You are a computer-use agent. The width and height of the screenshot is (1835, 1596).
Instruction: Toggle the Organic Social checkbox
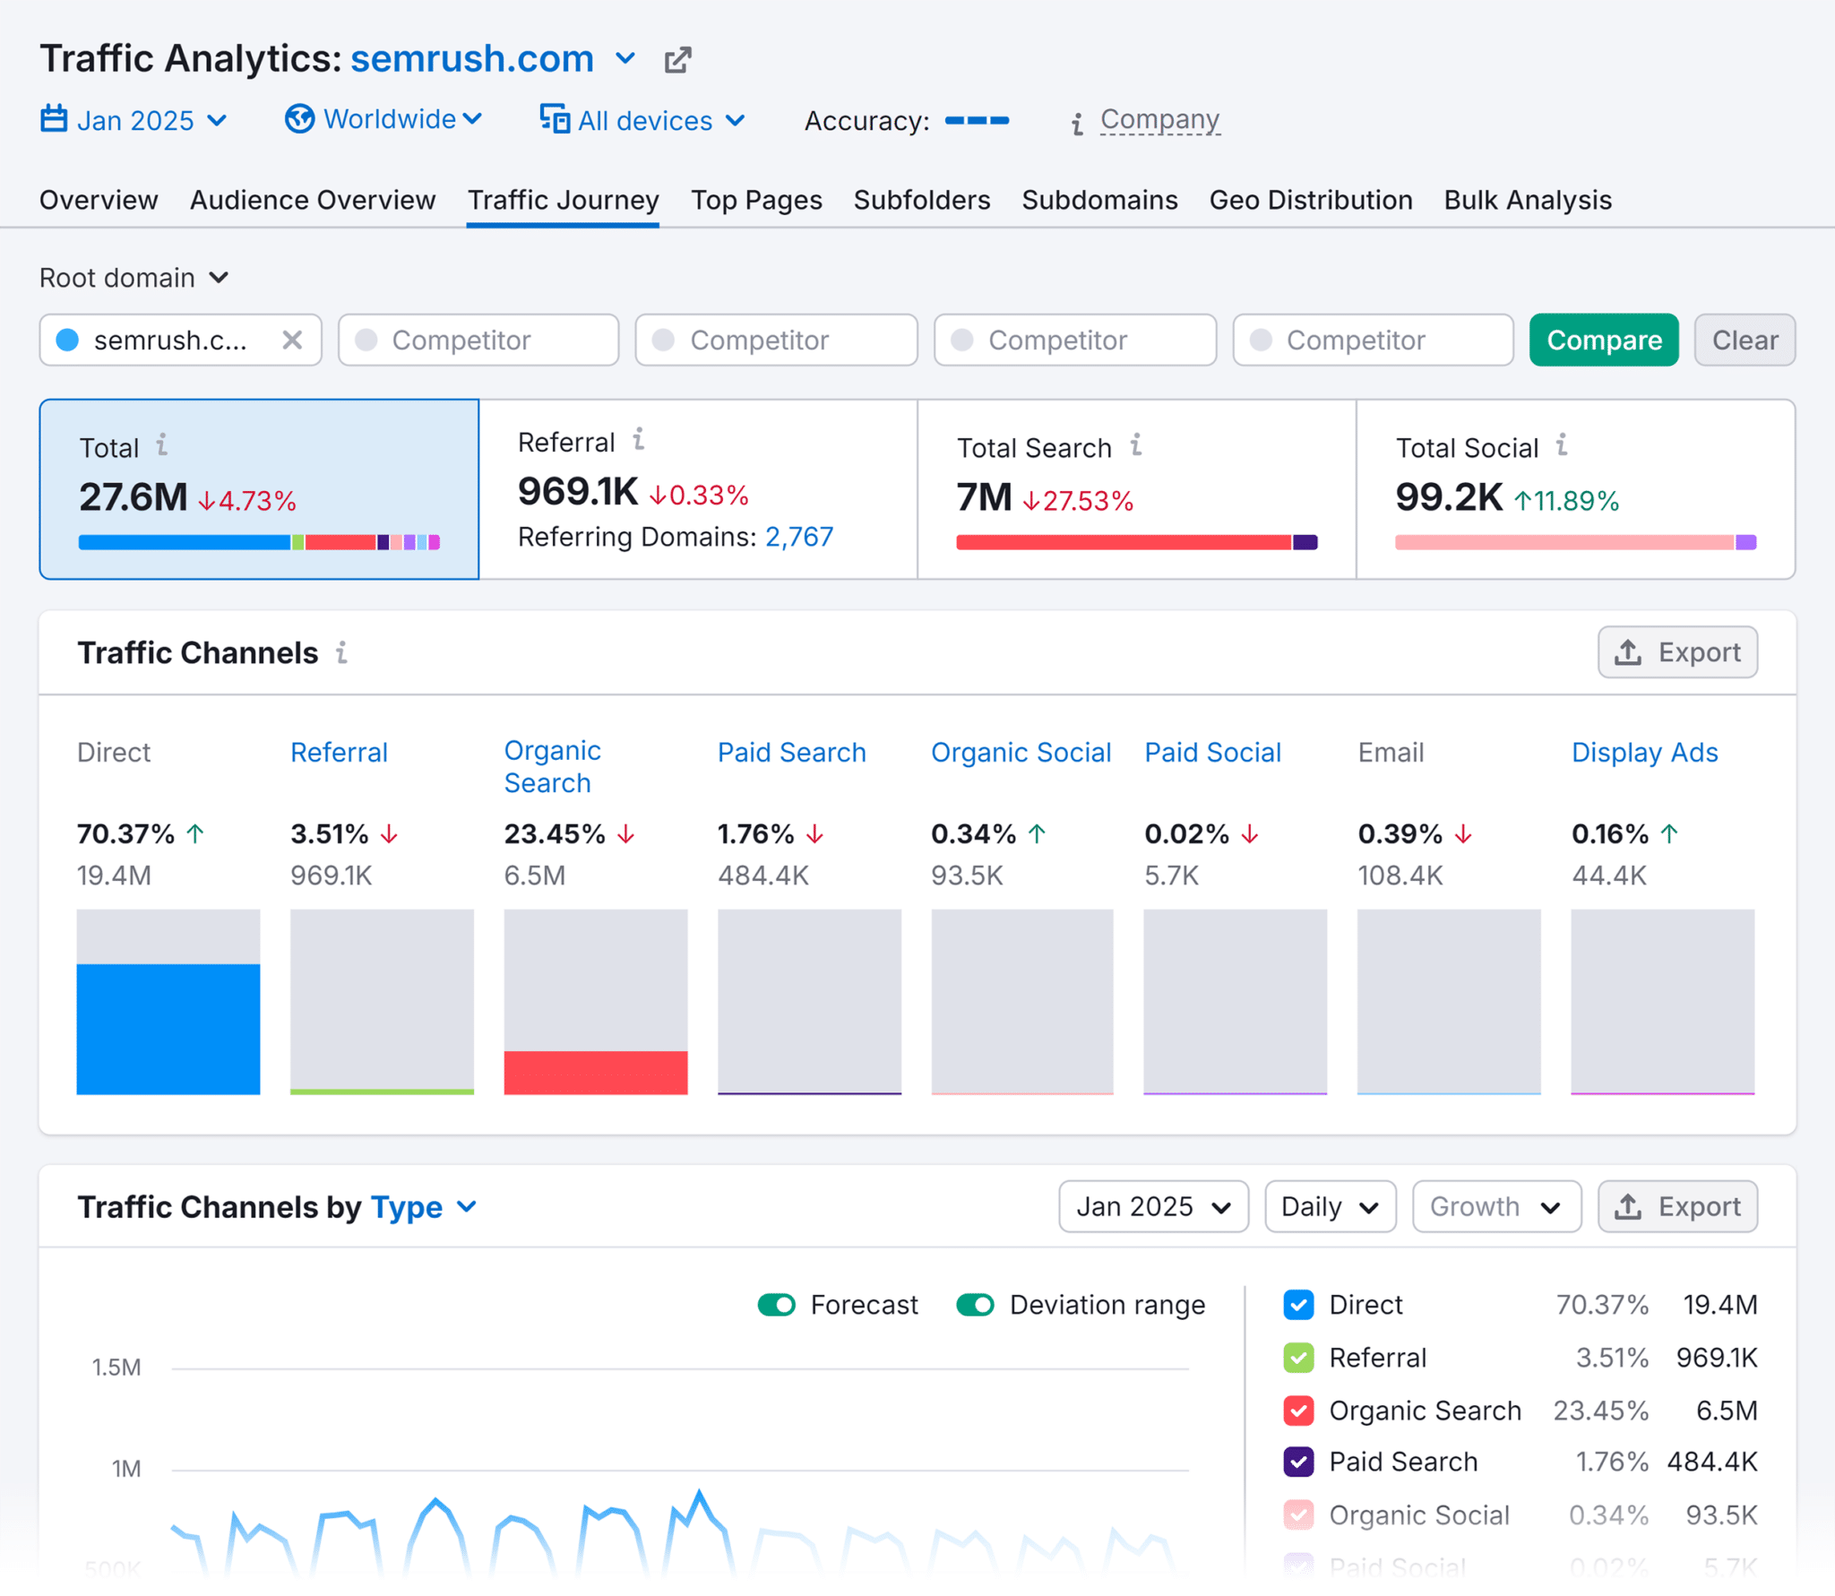1298,1514
